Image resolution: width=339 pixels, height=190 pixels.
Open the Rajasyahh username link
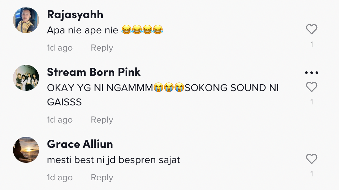(75, 15)
